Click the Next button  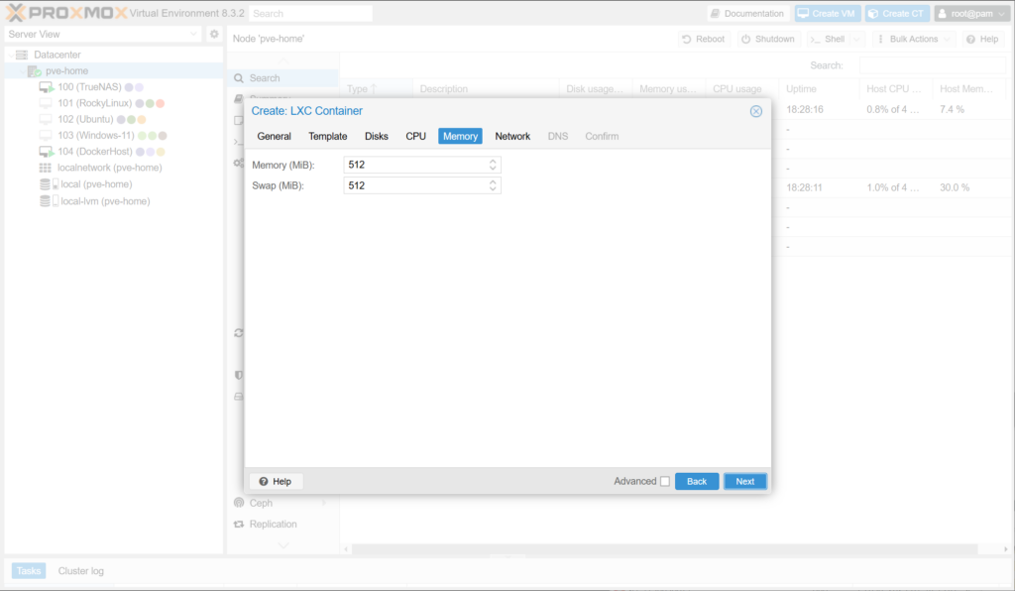744,481
